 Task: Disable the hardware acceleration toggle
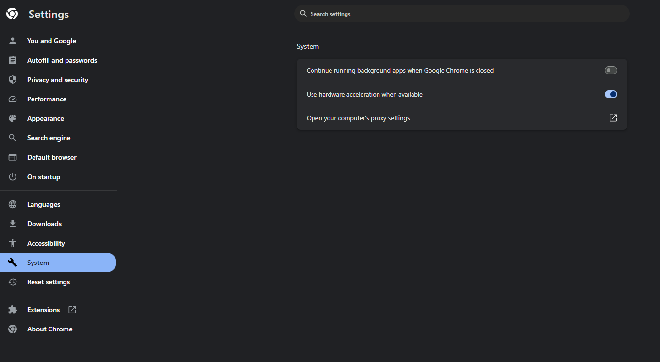coord(610,94)
